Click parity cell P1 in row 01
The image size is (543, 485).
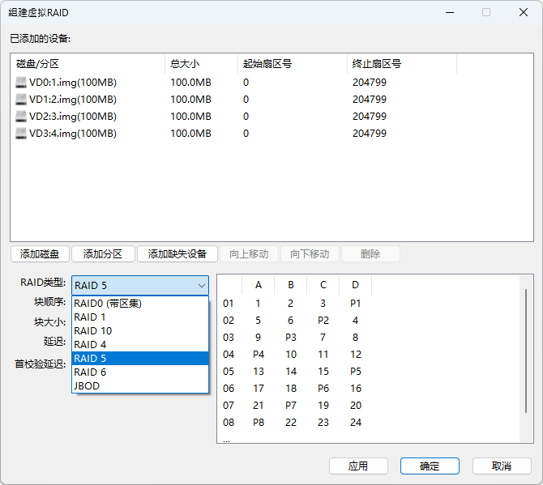click(356, 304)
